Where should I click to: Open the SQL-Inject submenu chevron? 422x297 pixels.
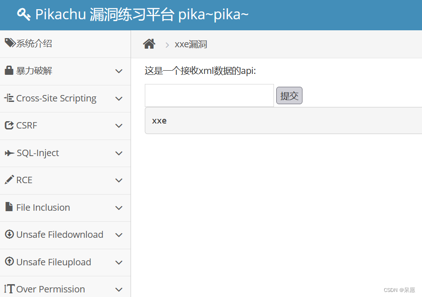click(x=119, y=153)
